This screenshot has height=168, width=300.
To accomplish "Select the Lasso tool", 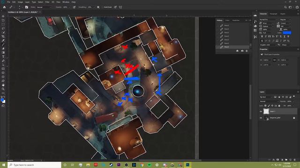I will (x=3, y=28).
